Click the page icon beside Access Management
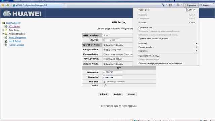This screenshot has width=215, height=121. coord(6,37)
